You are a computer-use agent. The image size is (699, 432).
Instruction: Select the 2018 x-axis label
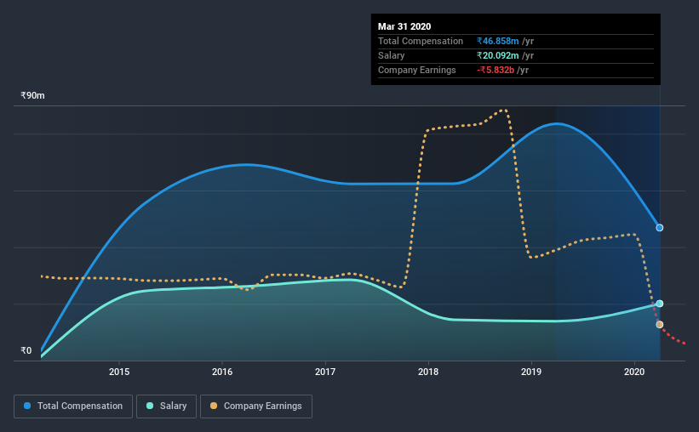click(428, 372)
